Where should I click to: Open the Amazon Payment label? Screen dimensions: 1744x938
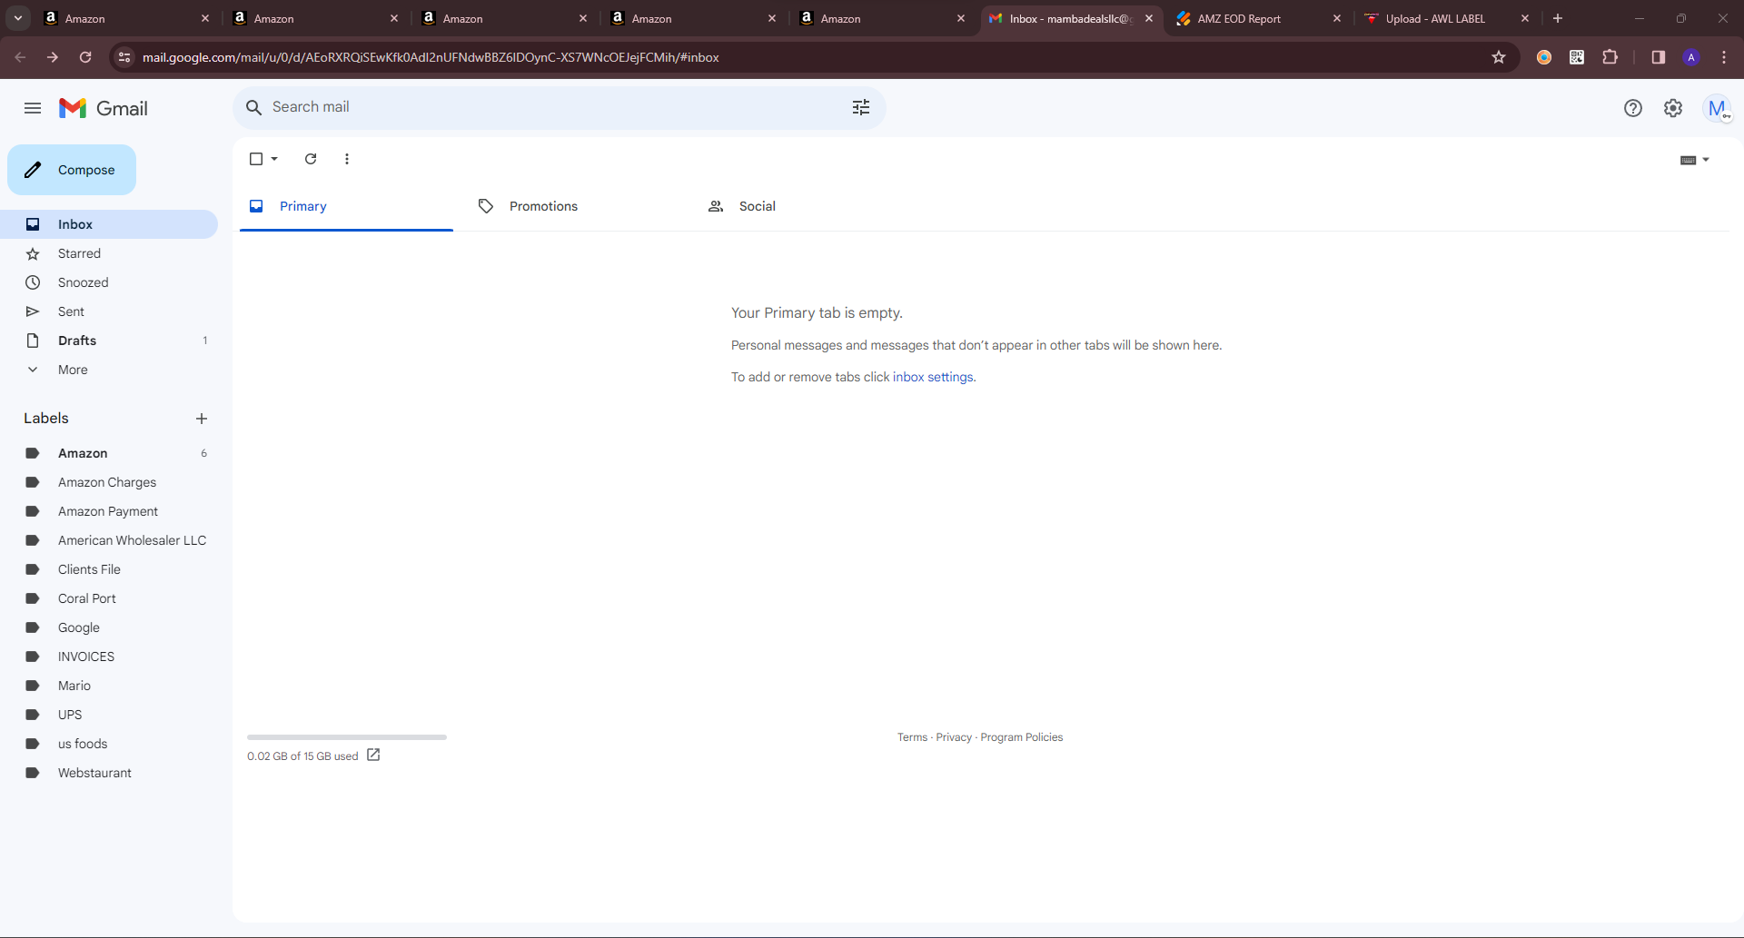[x=109, y=511]
